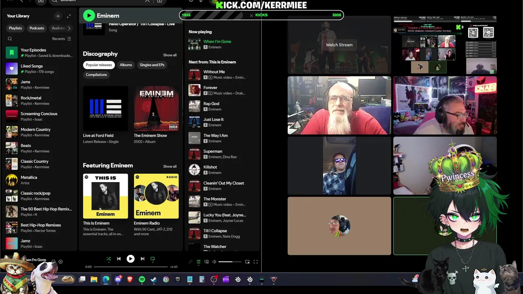
Task: Open Steam from the taskbar
Action: 154,279
